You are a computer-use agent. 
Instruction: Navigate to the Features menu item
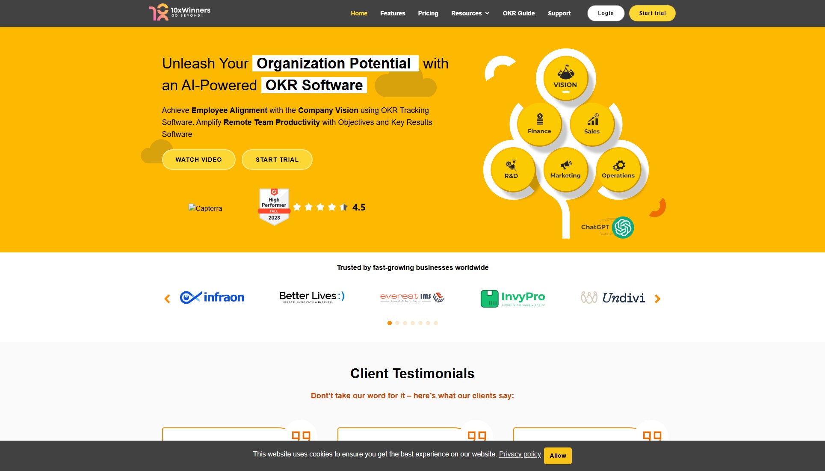click(392, 13)
